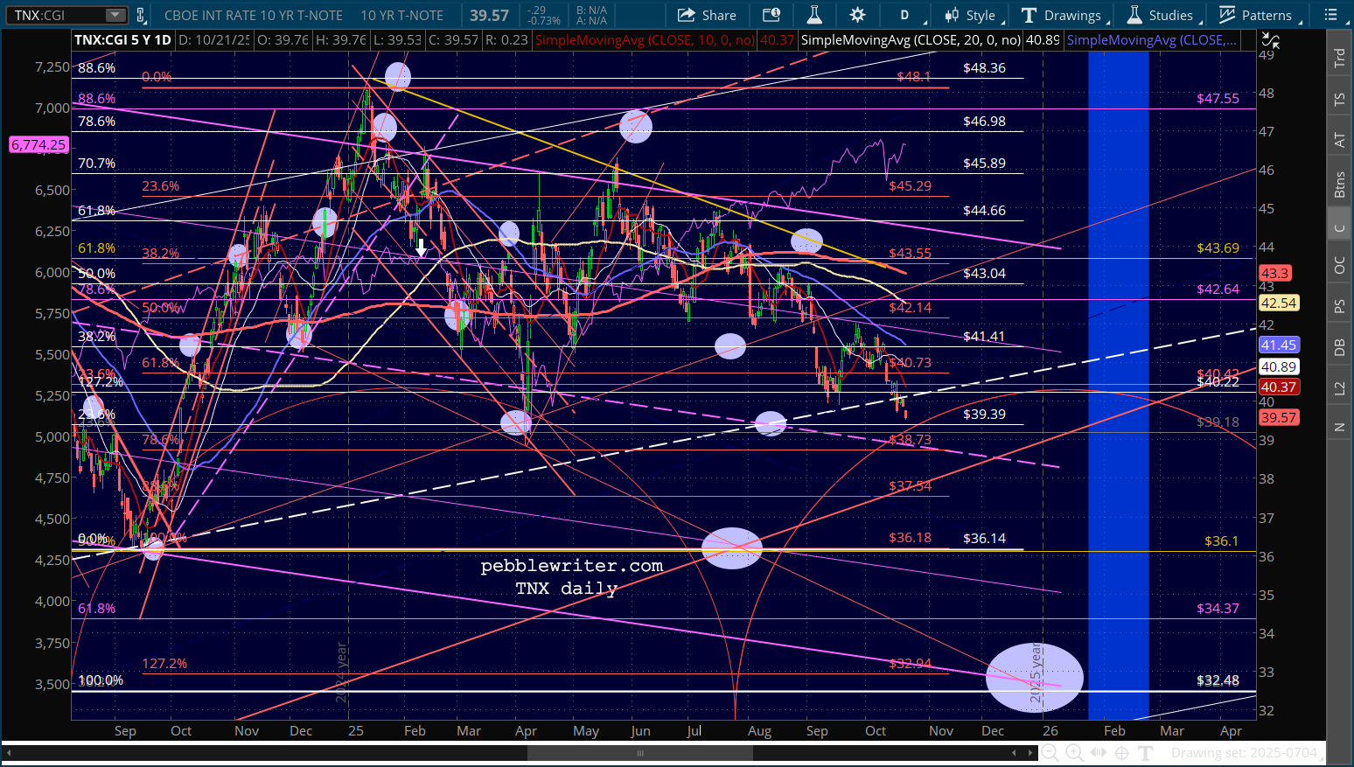Click the $32.48 level label
Screen dimensions: 1354x767
point(1218,680)
